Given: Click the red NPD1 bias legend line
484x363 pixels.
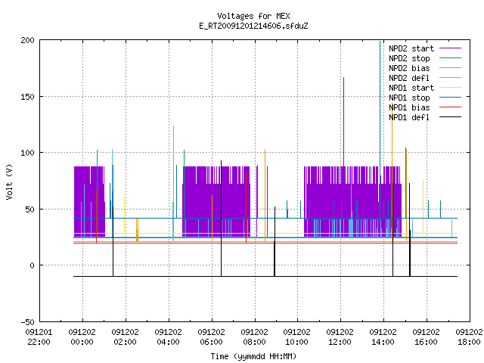Looking at the screenshot, I should tap(450, 107).
